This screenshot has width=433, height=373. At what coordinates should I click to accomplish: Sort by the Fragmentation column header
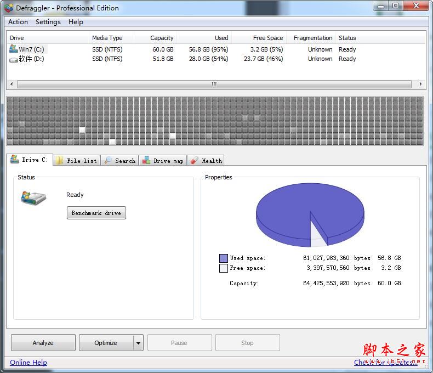[x=311, y=38]
